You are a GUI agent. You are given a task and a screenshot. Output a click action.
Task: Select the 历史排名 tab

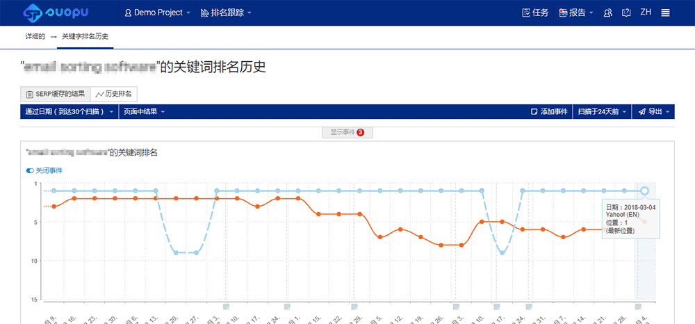114,94
